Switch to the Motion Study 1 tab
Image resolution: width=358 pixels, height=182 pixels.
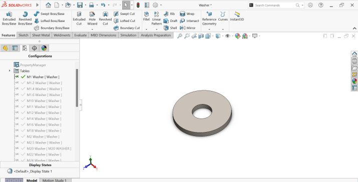tap(55, 180)
